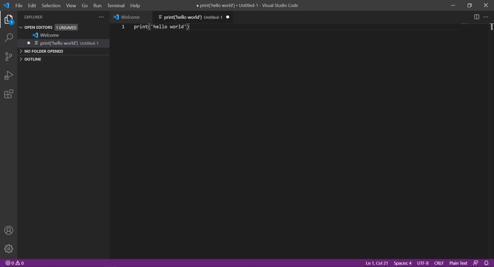
Task: Open the Selection menu
Action: (51, 5)
